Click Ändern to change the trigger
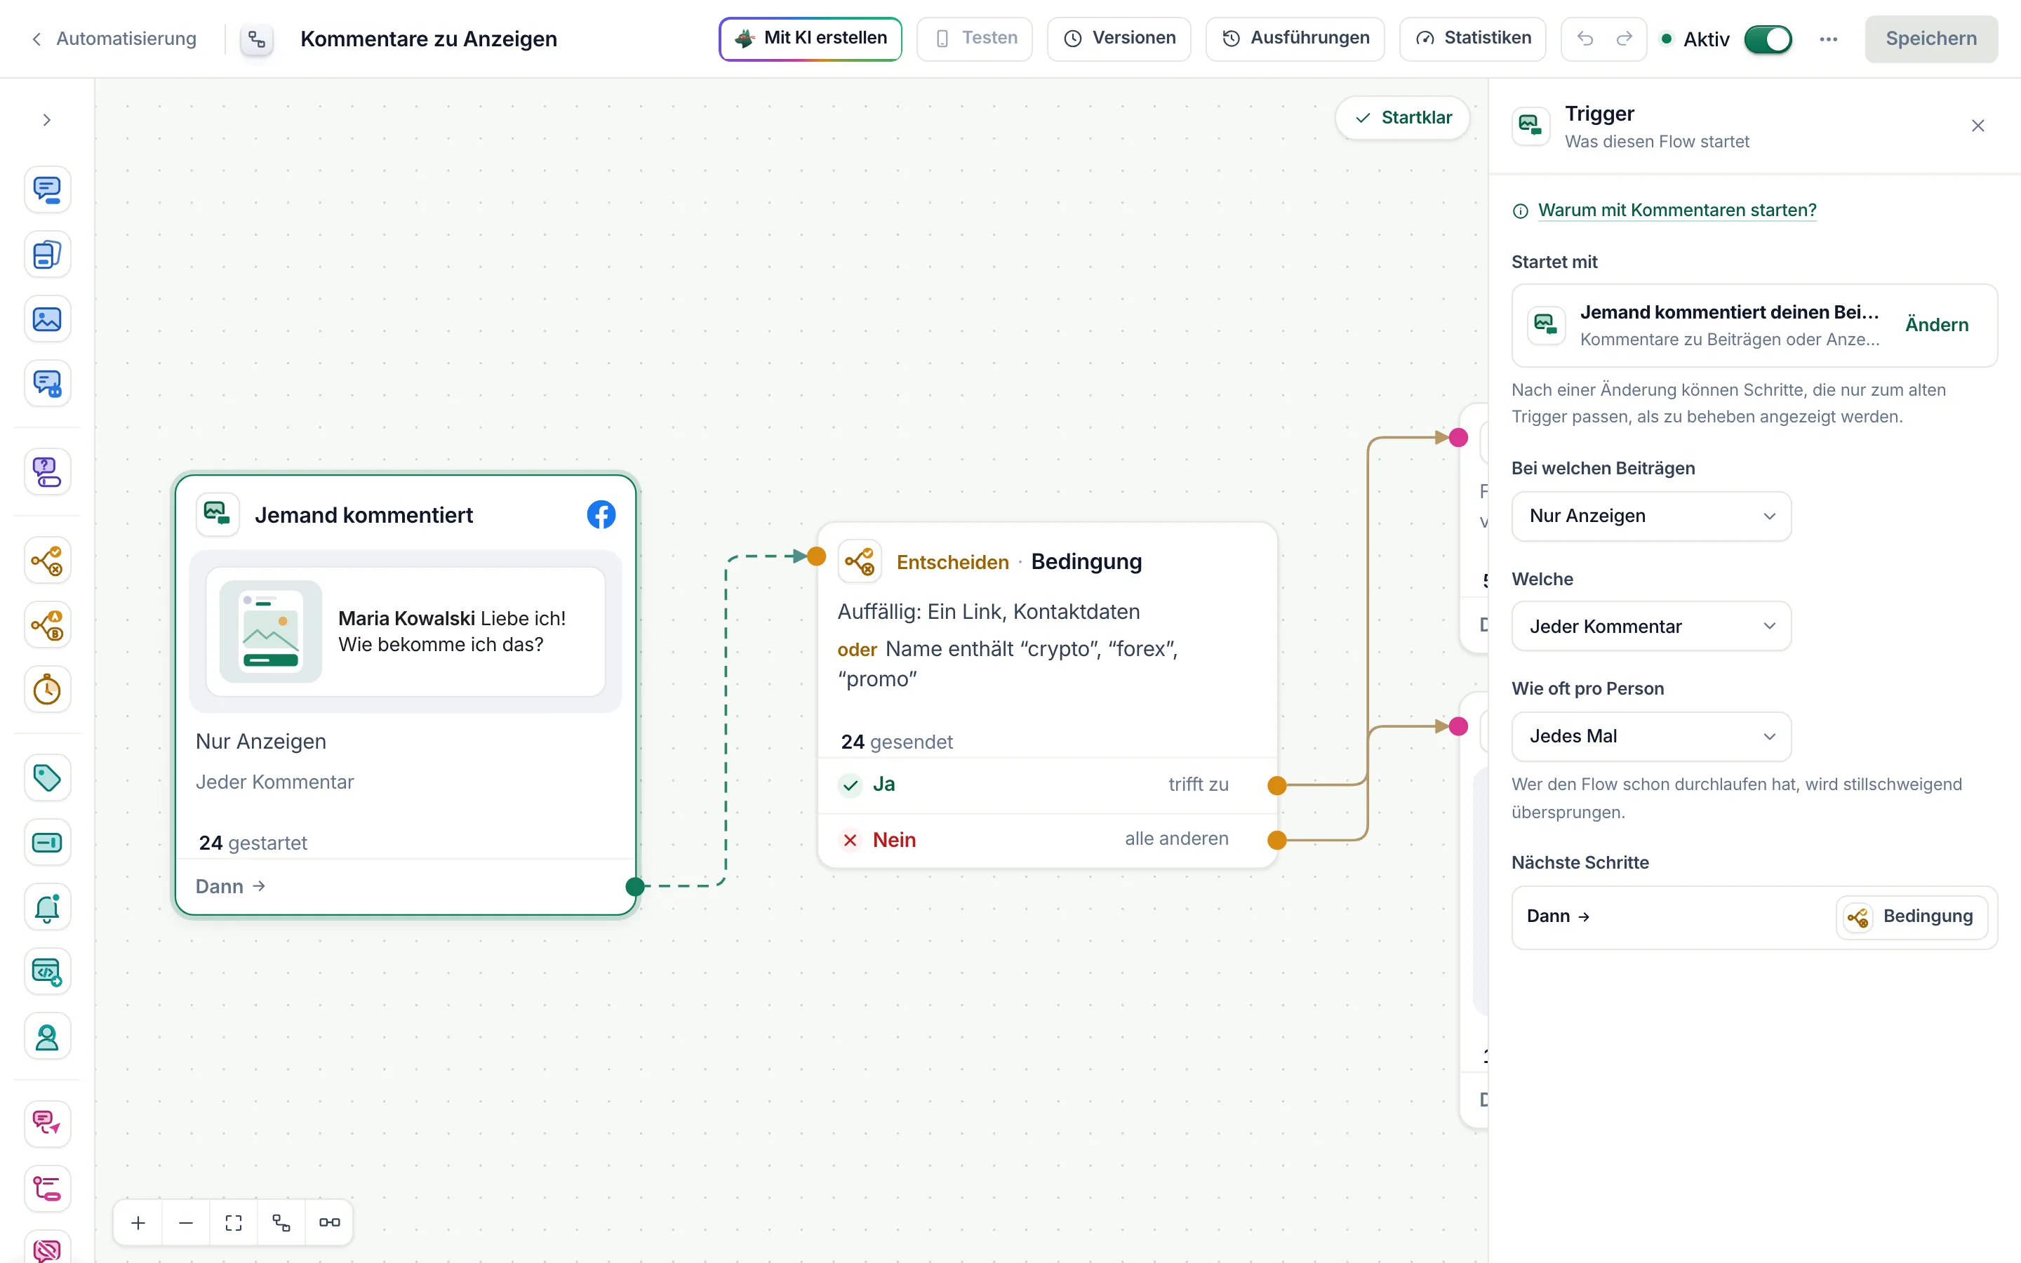The height and width of the screenshot is (1263, 2021). 1937,325
